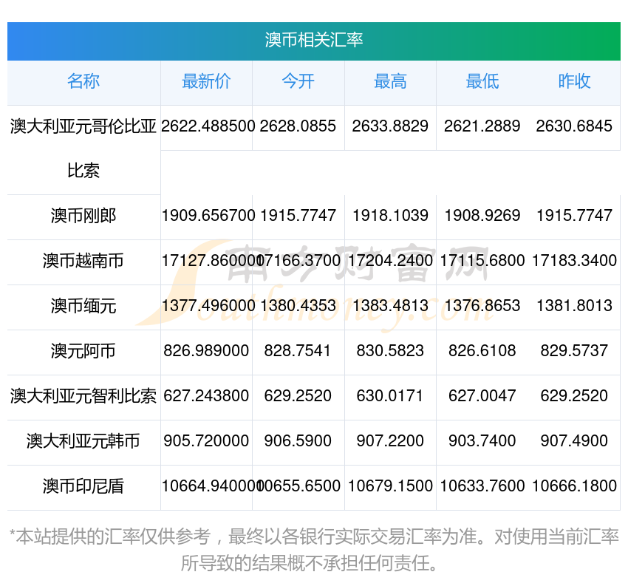Click the value 907.2200
The image size is (628, 586).
(390, 441)
